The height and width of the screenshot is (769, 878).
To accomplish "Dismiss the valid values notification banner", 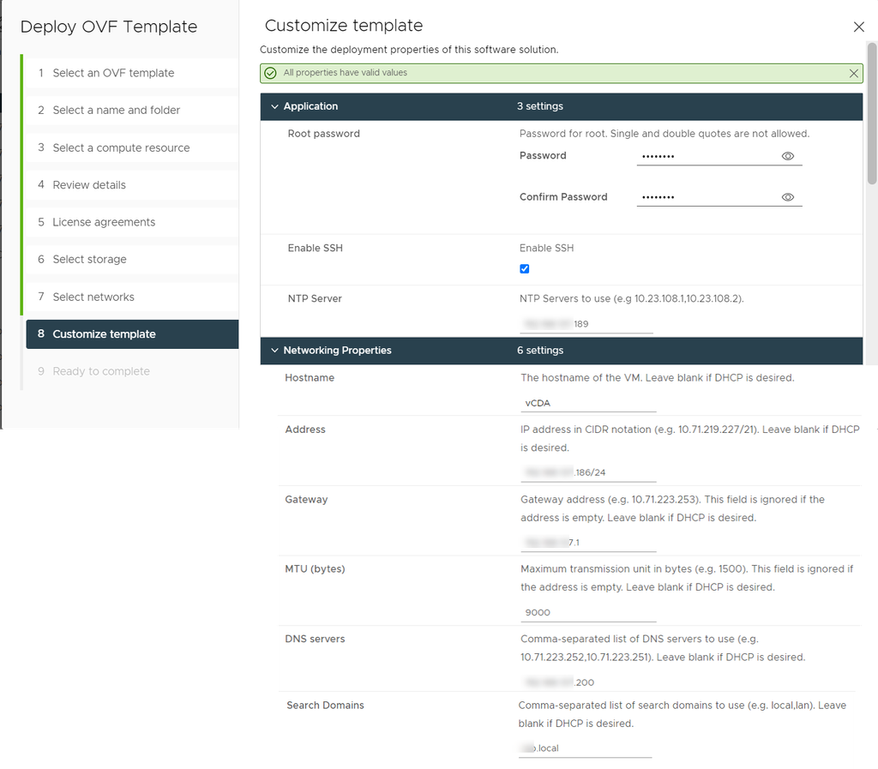I will pyautogui.click(x=853, y=74).
